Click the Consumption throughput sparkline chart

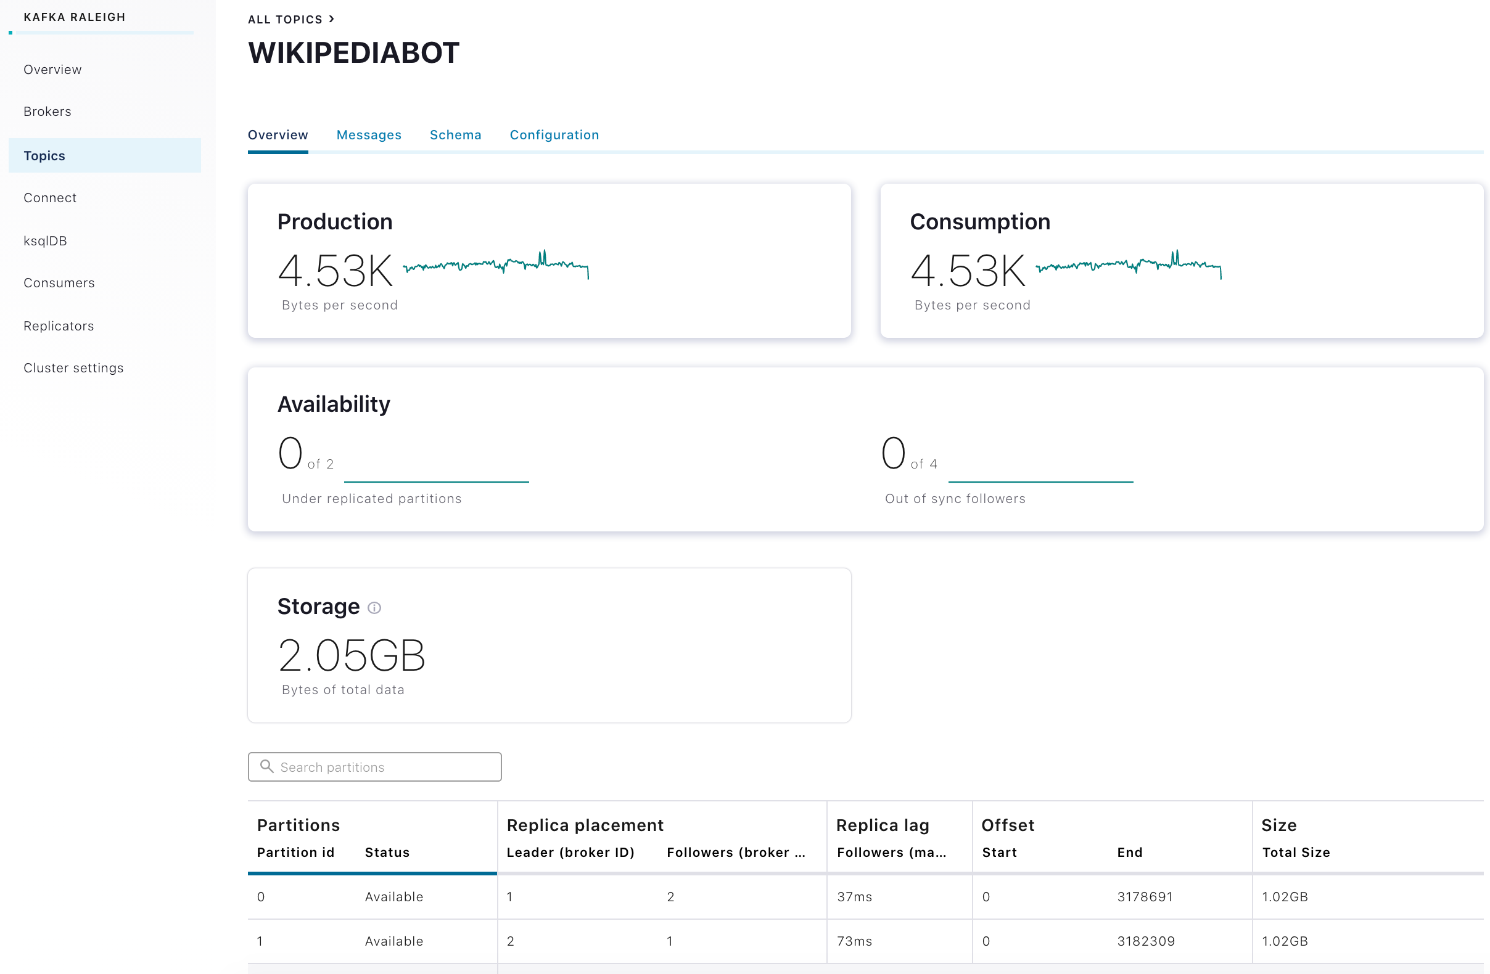(x=1128, y=266)
